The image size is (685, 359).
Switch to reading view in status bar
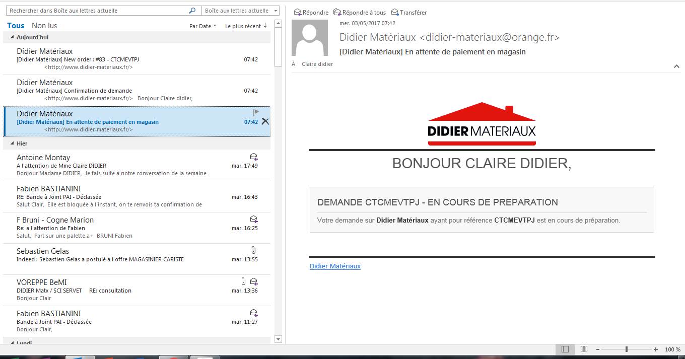tap(584, 349)
